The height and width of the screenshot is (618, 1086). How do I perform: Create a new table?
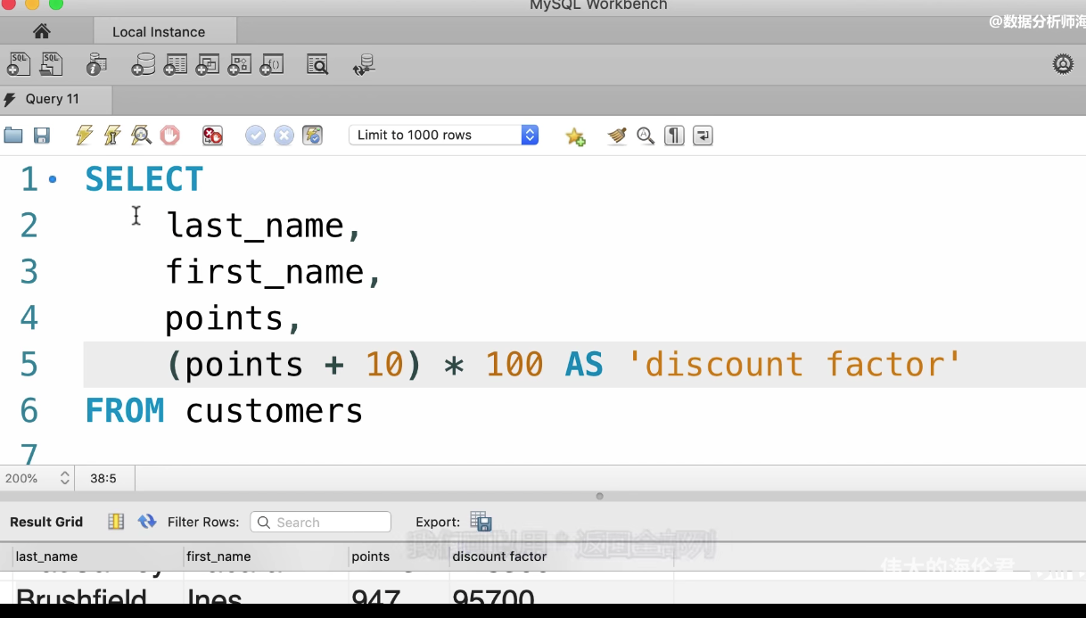click(176, 64)
